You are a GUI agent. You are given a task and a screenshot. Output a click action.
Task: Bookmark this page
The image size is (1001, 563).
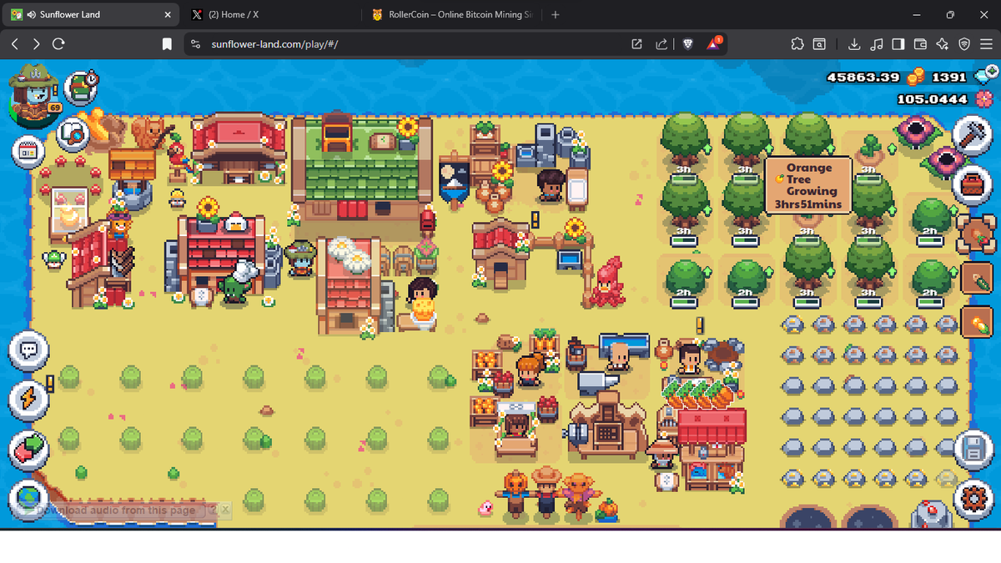point(167,43)
